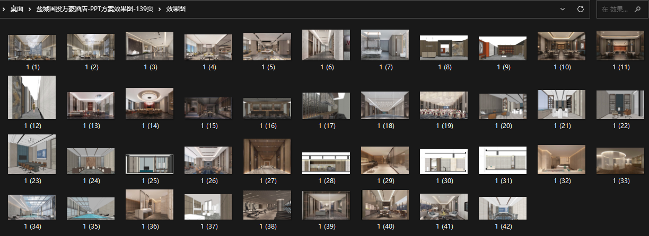Expand chevron before 桌面 breadcrumb
The width and height of the screenshot is (649, 236).
tap(4, 10)
